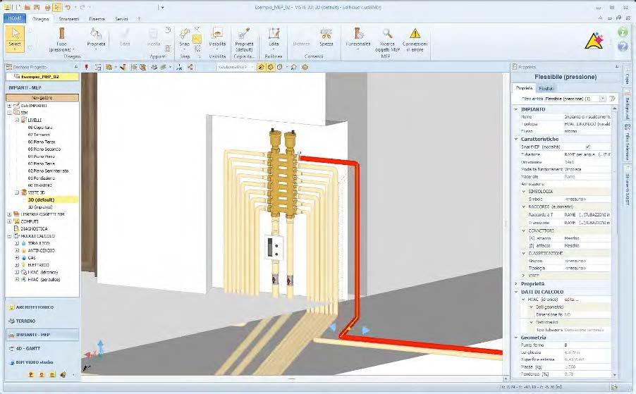The image size is (636, 394).
Task: Click the Undo arrow icon
Action: tap(68, 7)
